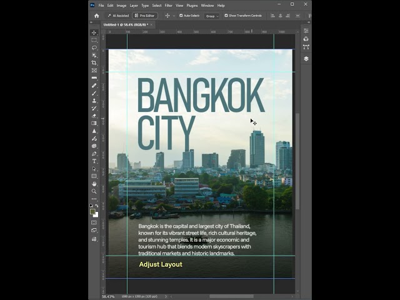The width and height of the screenshot is (400, 300).
Task: Select the Crop tool
Action: tap(94, 62)
